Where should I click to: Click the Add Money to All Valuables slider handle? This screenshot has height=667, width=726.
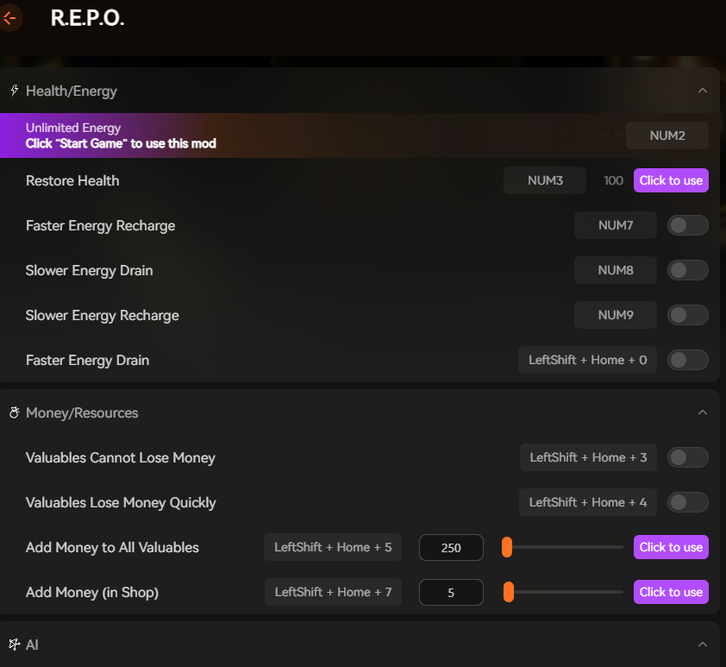coord(508,547)
